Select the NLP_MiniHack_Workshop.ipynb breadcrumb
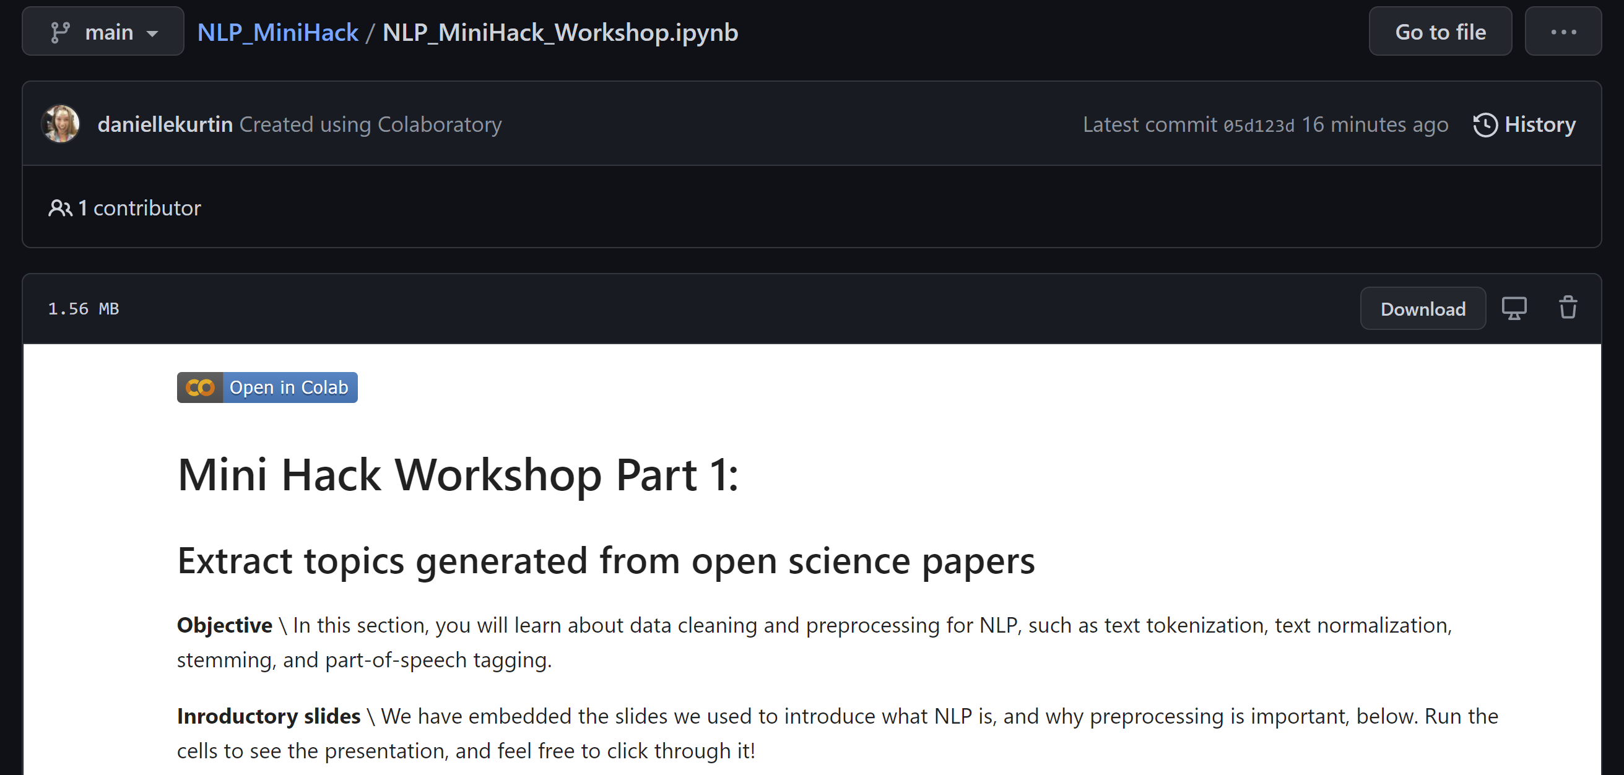This screenshot has width=1624, height=775. pyautogui.click(x=560, y=32)
